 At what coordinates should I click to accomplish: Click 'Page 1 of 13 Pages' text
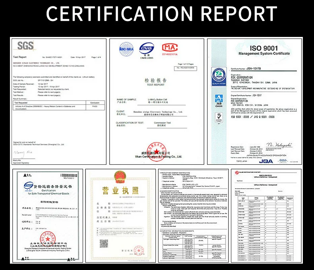pyautogui.click(x=186, y=64)
